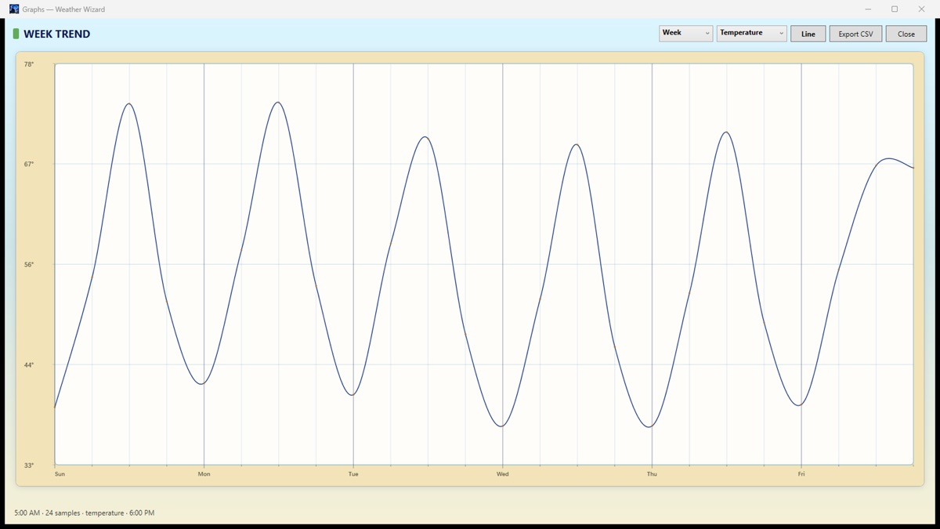Close the Graphs window from title bar

[921, 9]
